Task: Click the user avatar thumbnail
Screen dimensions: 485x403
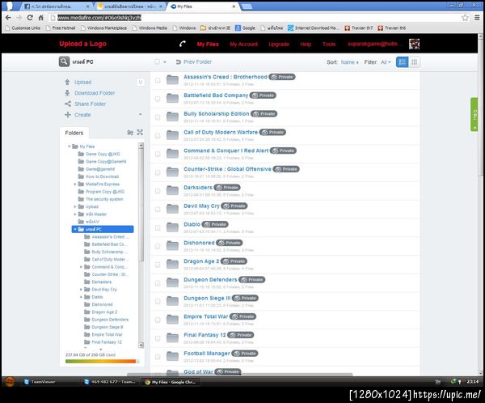Action: (x=414, y=44)
